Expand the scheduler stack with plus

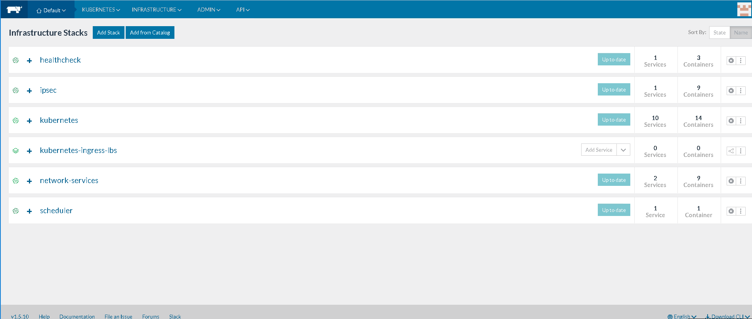tap(29, 211)
